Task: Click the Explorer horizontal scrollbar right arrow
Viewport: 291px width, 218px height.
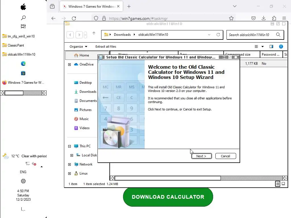Action: (285, 178)
